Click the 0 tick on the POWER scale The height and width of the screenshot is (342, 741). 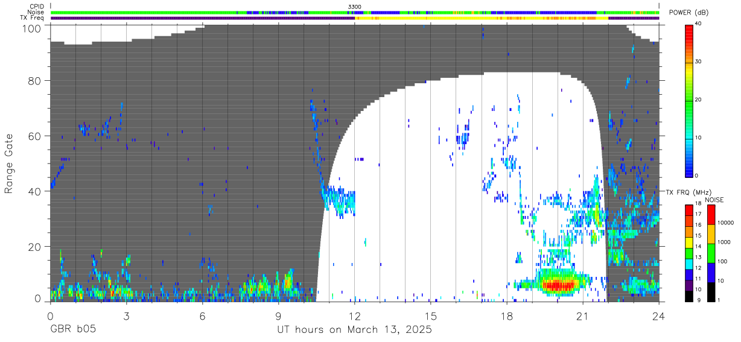[x=697, y=176]
